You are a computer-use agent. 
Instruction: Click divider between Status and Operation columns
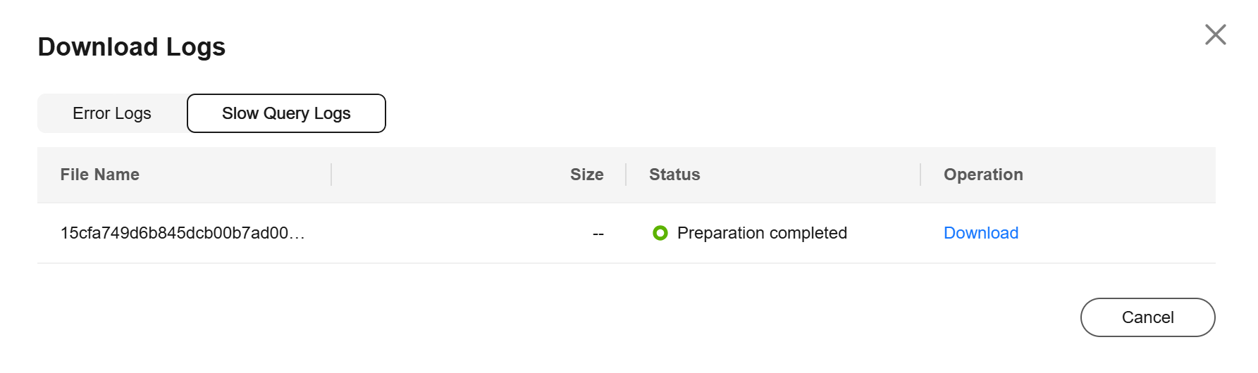920,175
